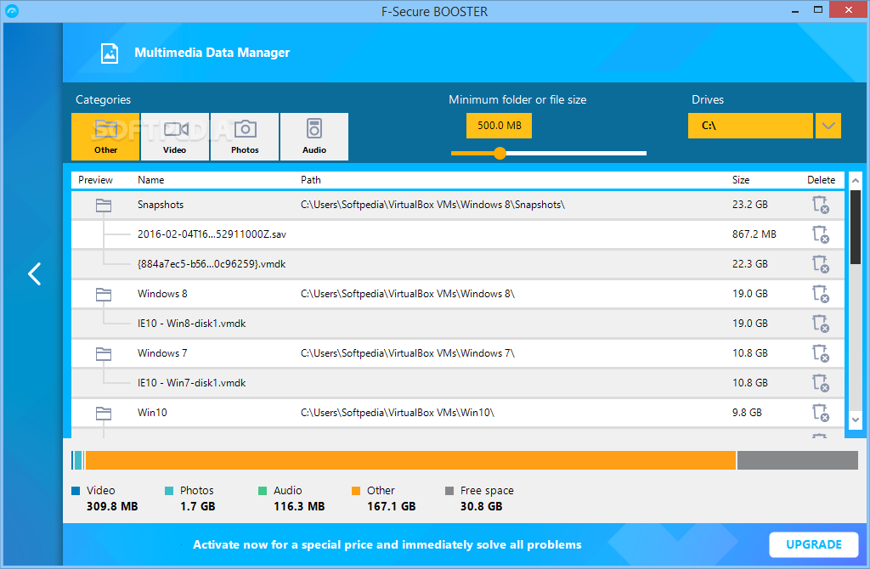Screen dimensions: 870x569
Task: Click the Delete column header
Action: pos(822,180)
